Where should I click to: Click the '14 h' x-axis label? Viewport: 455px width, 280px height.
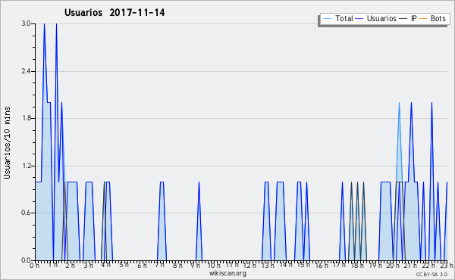pyautogui.click(x=285, y=265)
